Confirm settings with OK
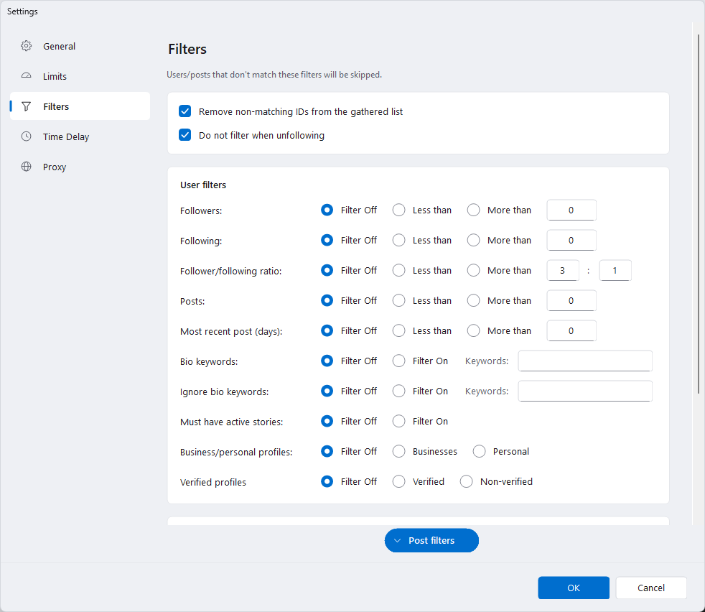The image size is (705, 612). pyautogui.click(x=574, y=588)
